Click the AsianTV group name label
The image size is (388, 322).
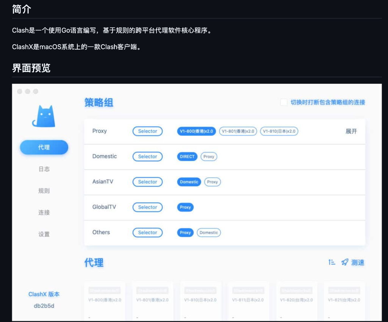click(103, 181)
